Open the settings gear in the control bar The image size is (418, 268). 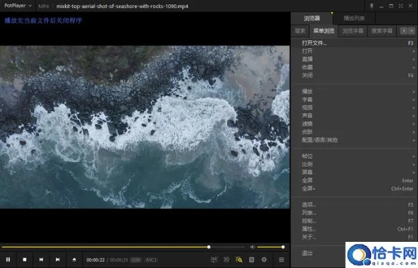[x=263, y=259]
